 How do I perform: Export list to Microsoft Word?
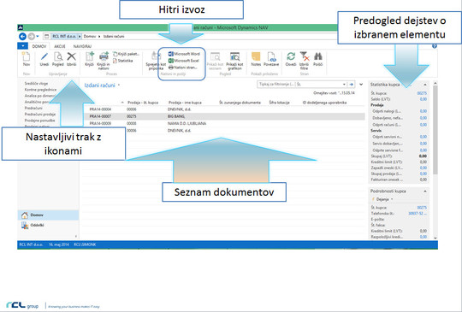[184, 54]
